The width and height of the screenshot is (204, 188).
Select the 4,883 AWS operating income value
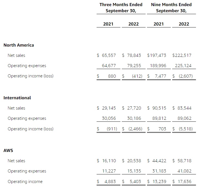click(109, 182)
